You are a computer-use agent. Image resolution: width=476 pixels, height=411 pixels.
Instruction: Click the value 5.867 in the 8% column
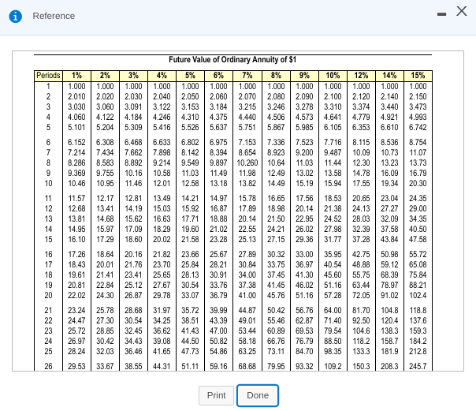pos(276,127)
